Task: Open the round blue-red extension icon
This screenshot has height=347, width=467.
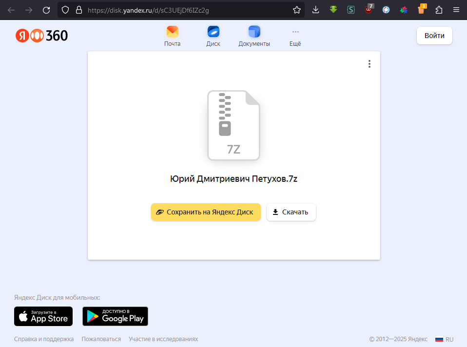Action: [x=386, y=10]
